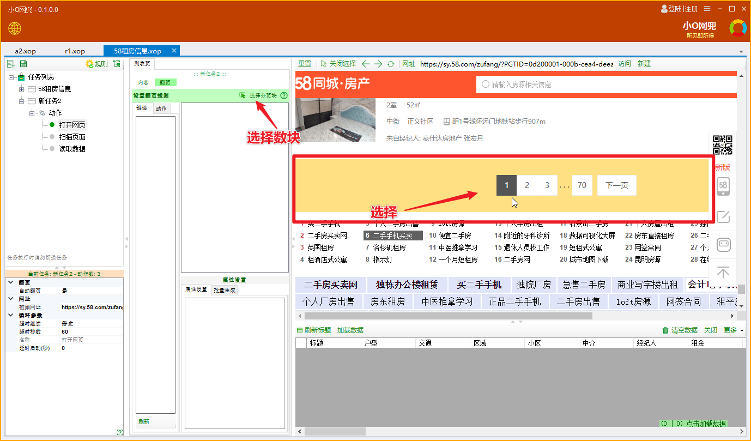751x441 pixels.
Task: Click the new task list icon
Action: [11, 64]
